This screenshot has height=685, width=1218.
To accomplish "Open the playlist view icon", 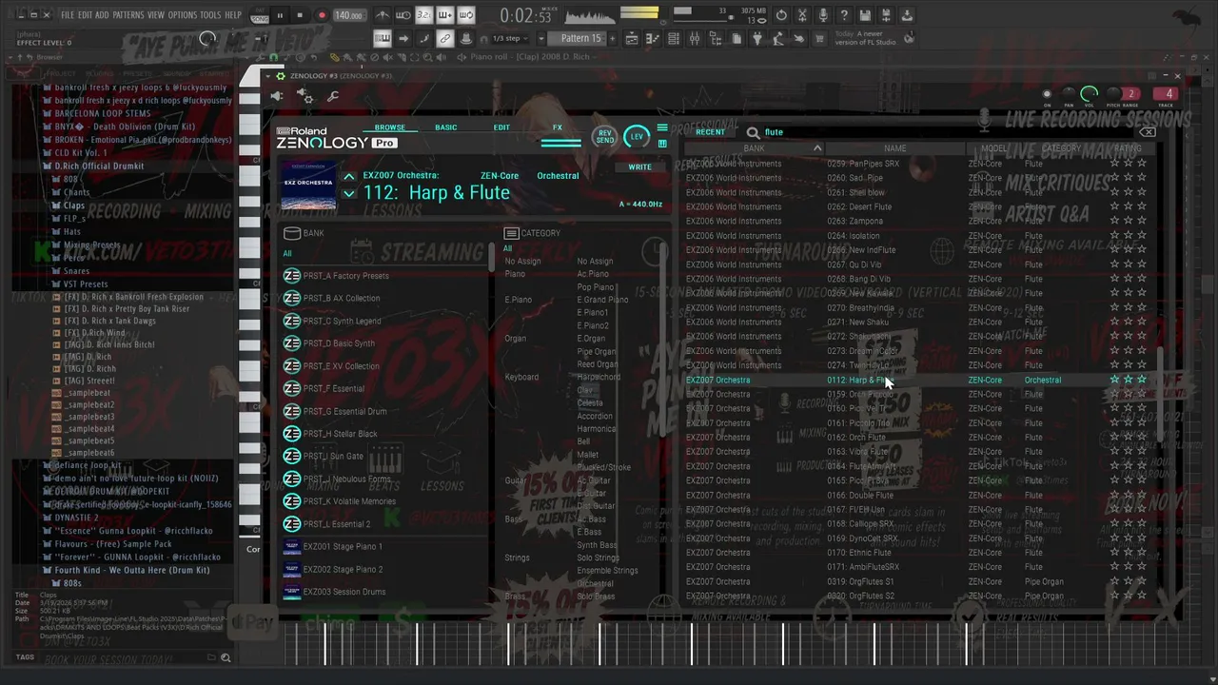I will coord(632,39).
